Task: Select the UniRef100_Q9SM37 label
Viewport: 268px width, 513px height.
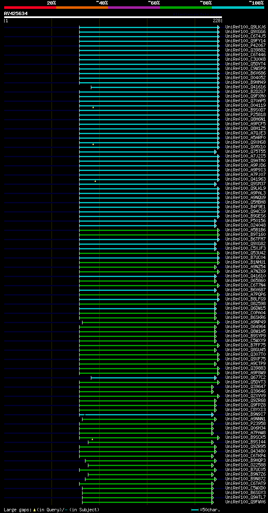Action: coord(245,184)
